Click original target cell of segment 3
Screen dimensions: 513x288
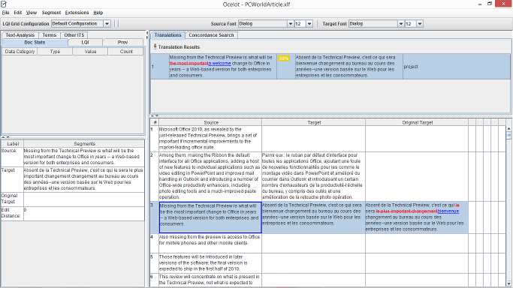[417, 217]
